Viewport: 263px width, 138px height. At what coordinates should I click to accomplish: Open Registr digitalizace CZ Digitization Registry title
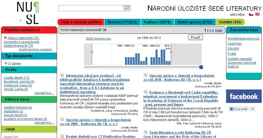[x=101, y=136]
